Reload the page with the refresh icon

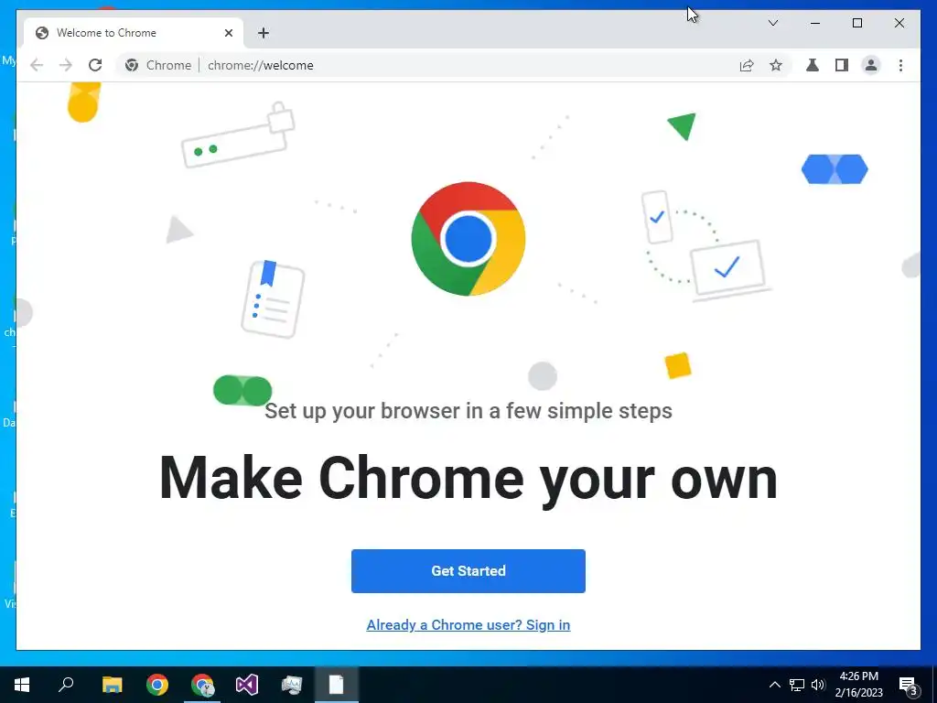(x=95, y=65)
